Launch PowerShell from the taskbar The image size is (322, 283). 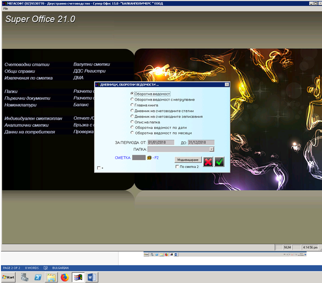click(37, 277)
